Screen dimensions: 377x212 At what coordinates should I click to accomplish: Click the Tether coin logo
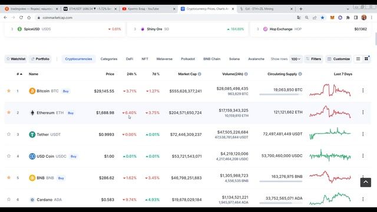(32, 134)
